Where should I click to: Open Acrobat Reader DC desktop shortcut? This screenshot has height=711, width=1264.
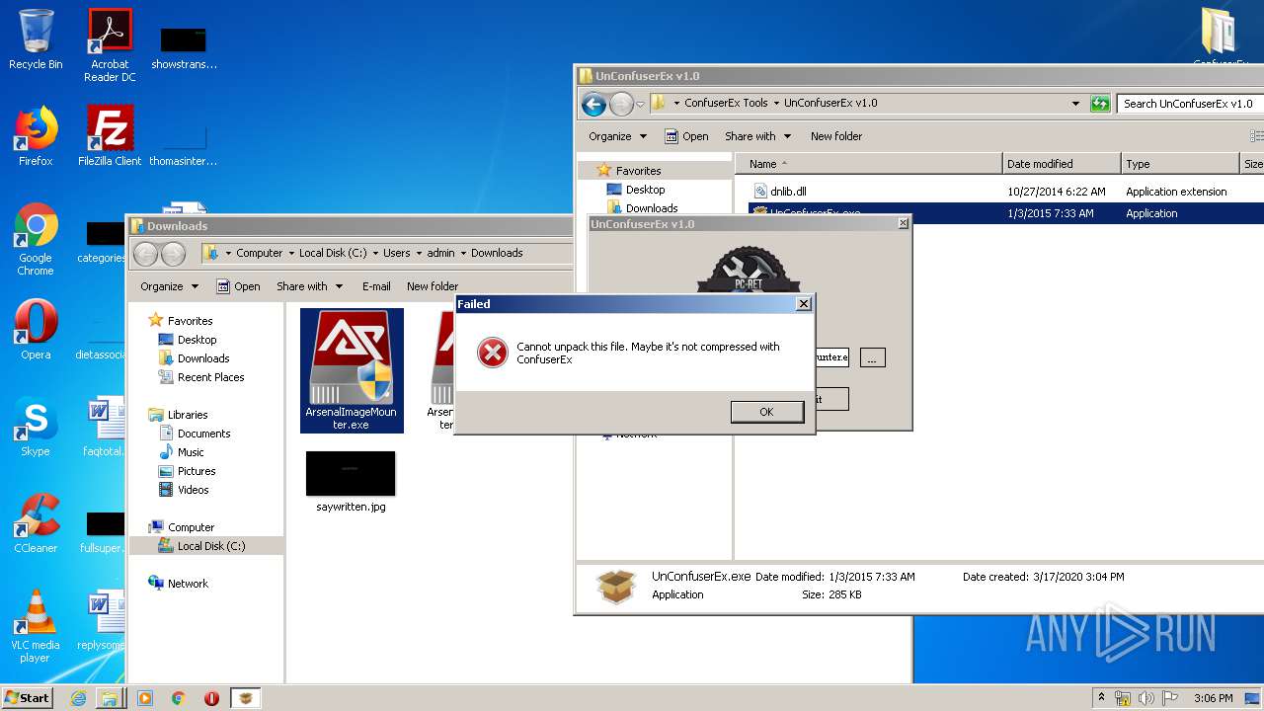click(110, 45)
